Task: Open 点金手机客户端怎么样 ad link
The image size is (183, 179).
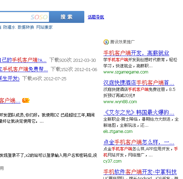Action: click(x=139, y=142)
